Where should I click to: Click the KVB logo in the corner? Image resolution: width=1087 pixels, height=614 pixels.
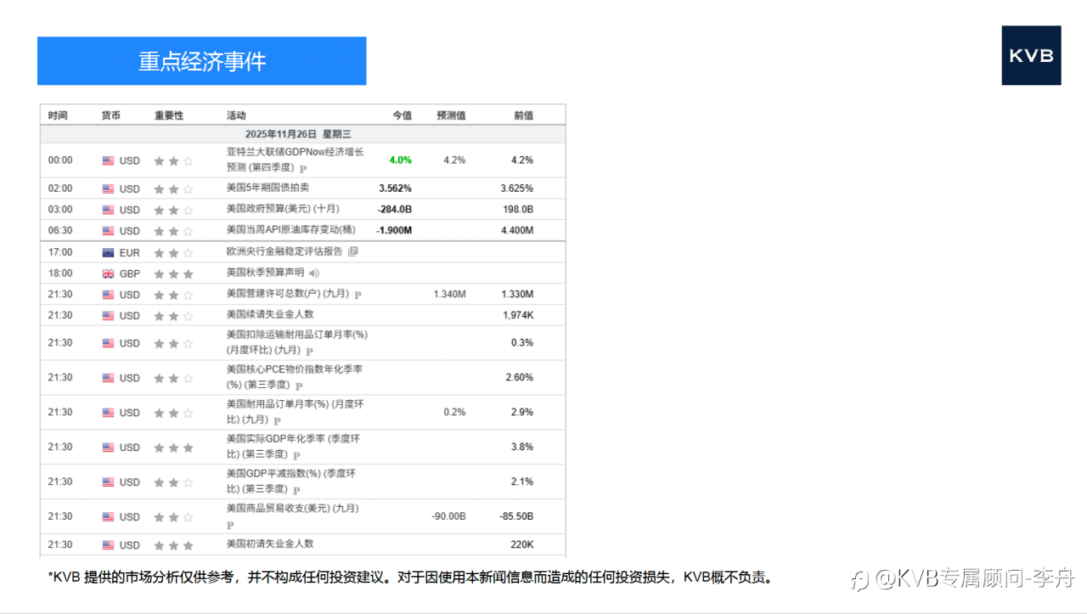(1031, 55)
